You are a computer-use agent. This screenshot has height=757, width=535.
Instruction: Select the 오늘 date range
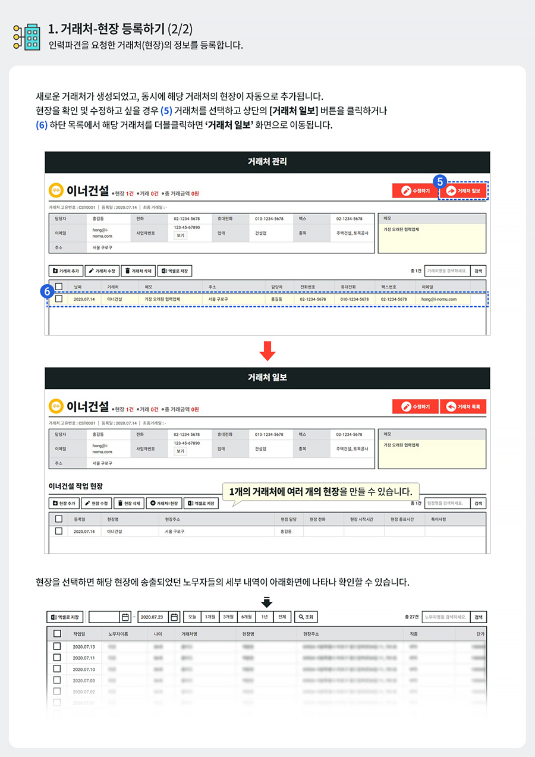point(192,617)
